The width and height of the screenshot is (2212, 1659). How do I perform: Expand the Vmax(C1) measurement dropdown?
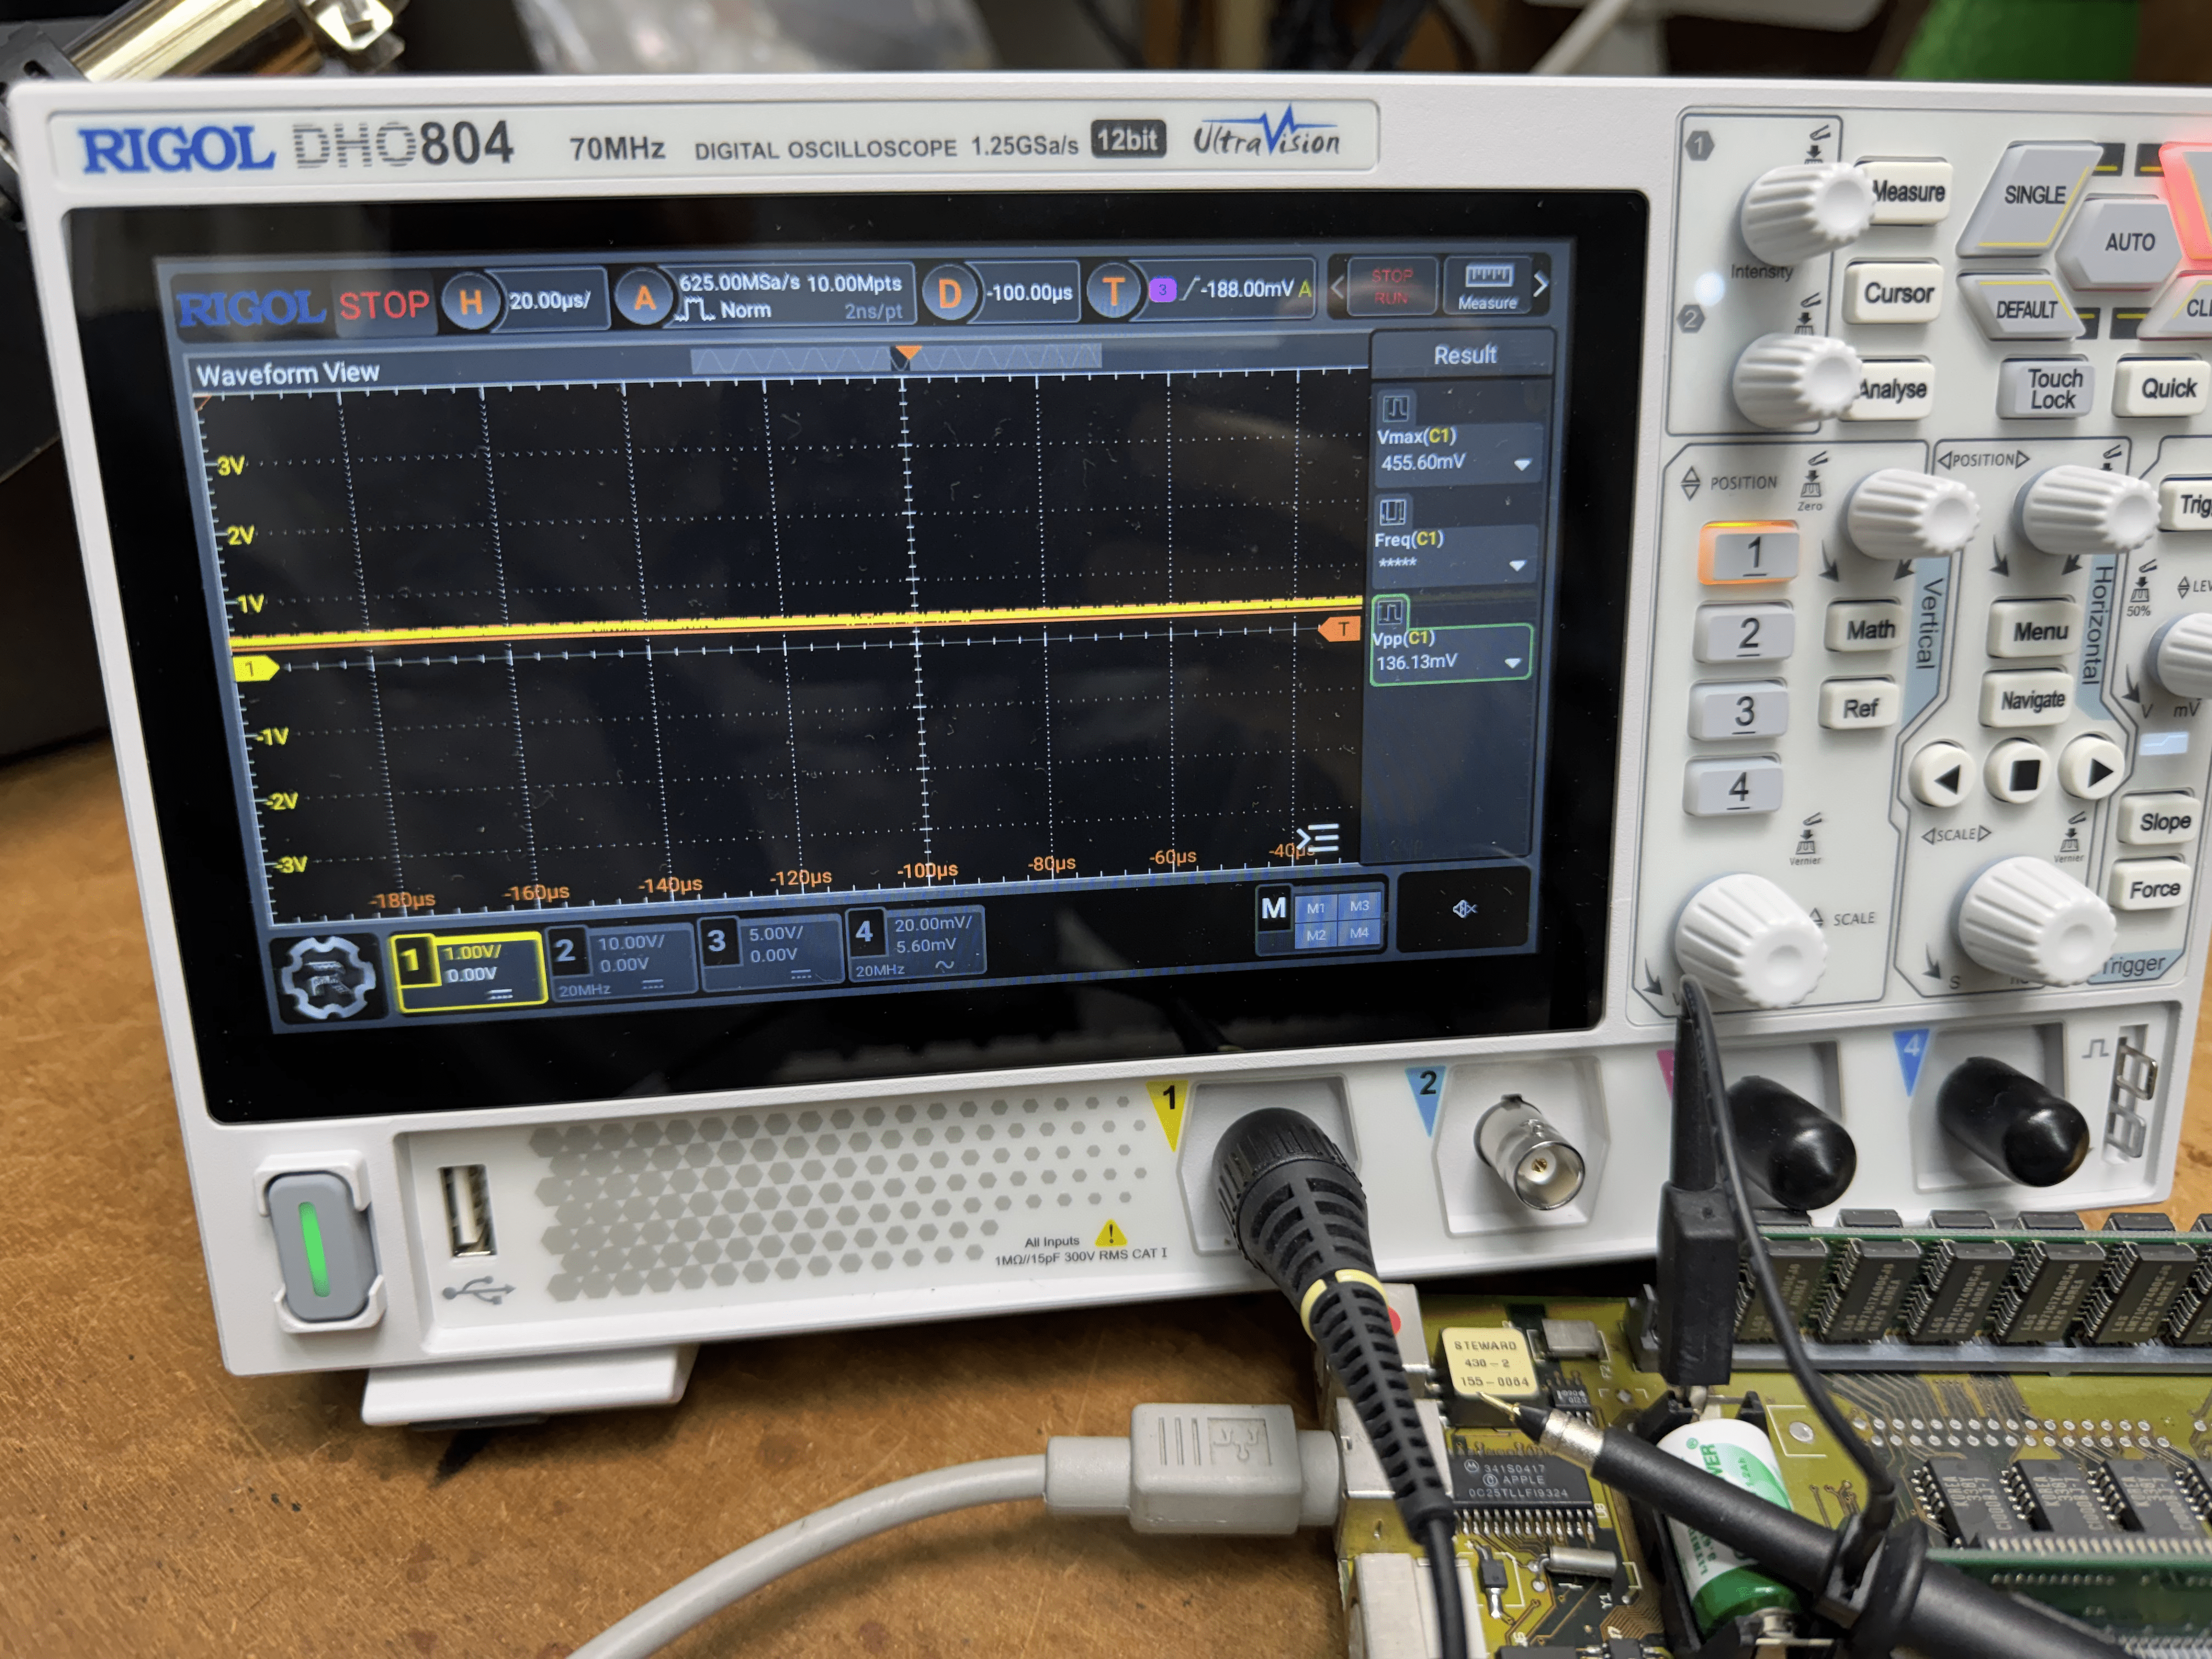[1522, 464]
